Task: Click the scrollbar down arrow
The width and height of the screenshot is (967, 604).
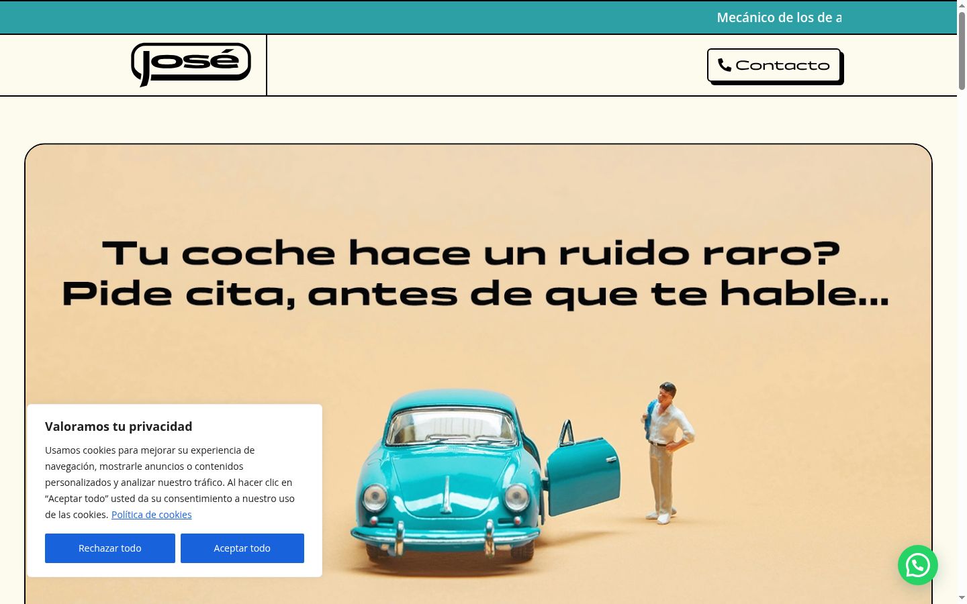Action: pyautogui.click(x=962, y=597)
